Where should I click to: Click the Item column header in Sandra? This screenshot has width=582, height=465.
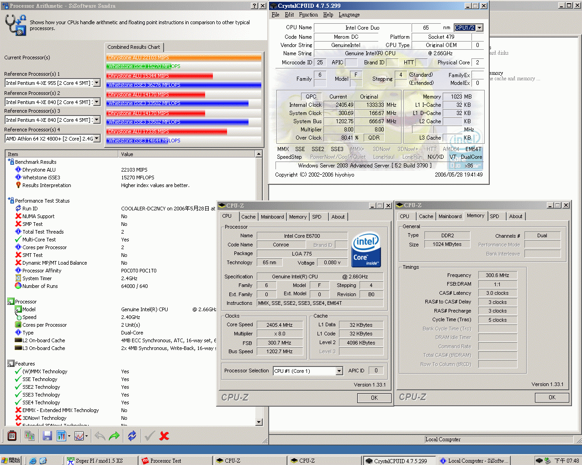pos(62,154)
